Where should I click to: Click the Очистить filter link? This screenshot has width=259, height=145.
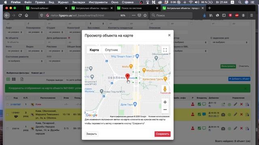pos(244,66)
